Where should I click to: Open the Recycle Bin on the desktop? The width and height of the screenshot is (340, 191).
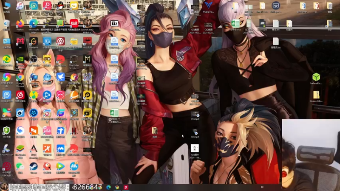click(x=6, y=25)
